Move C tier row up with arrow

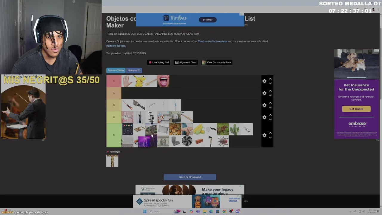[x=270, y=115]
